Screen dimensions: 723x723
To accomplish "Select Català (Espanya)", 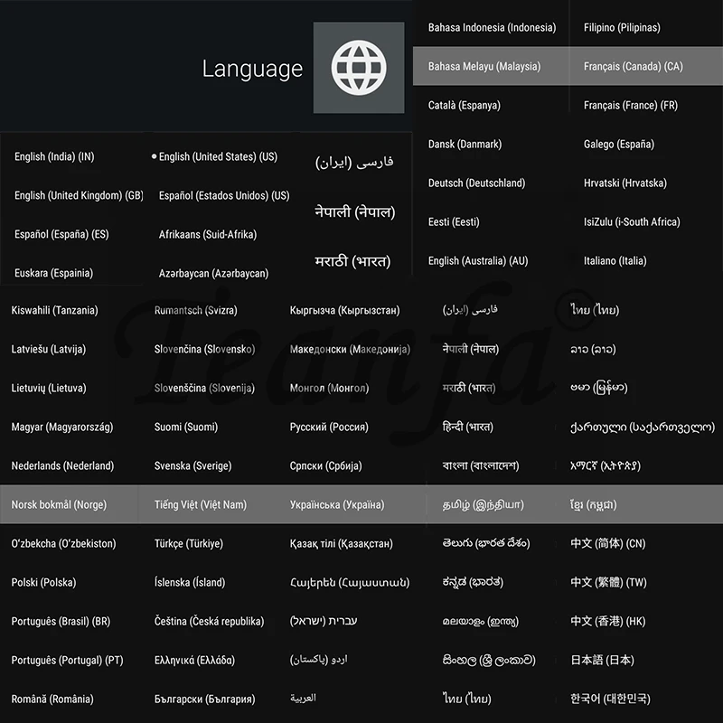I will point(464,105).
